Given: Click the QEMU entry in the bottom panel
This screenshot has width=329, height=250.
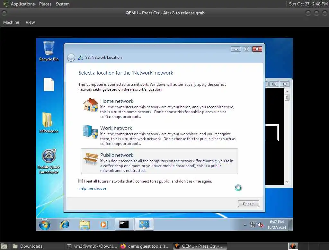Looking at the screenshot, I should coord(200,246).
